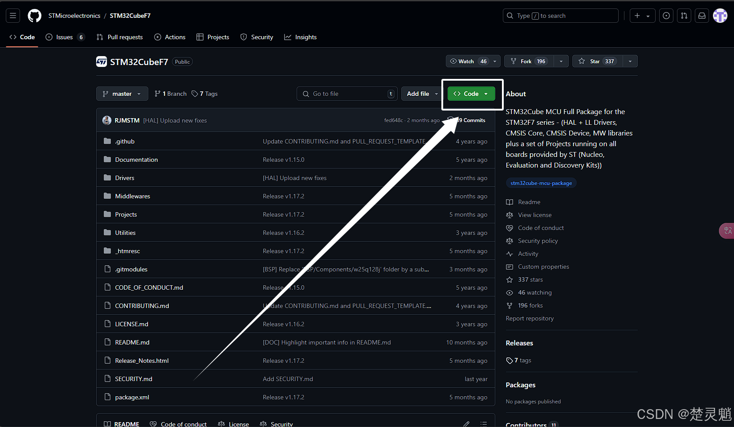Switch to the Insights tab
The height and width of the screenshot is (427, 734).
(301, 37)
